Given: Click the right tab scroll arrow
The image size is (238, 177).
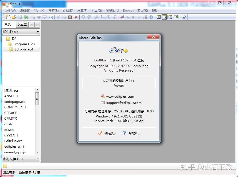Looking at the screenshot, I should (37, 24).
